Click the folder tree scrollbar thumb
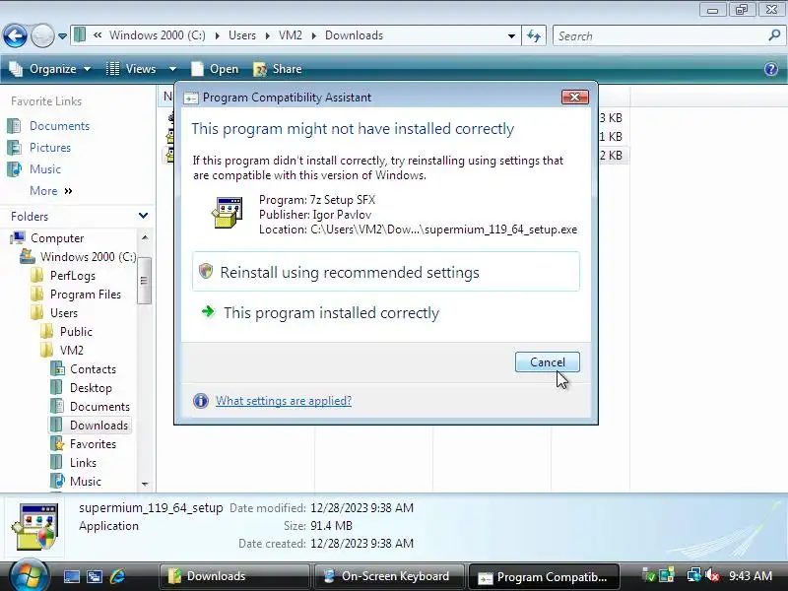The width and height of the screenshot is (788, 591). coord(144,280)
